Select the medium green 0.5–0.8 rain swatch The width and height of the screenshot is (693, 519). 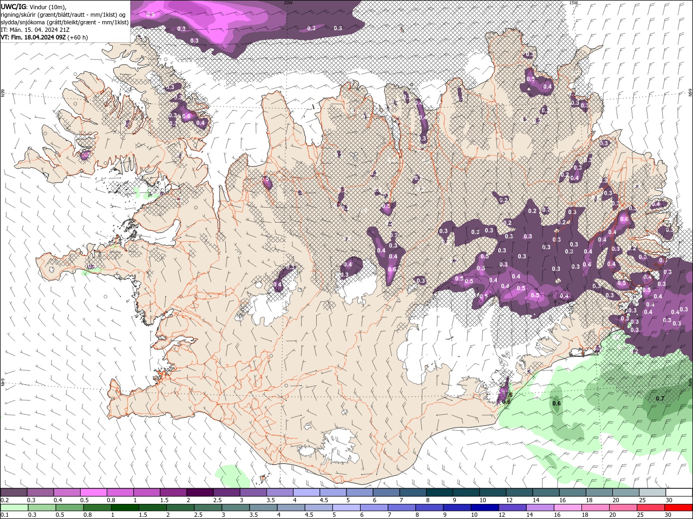69,507
